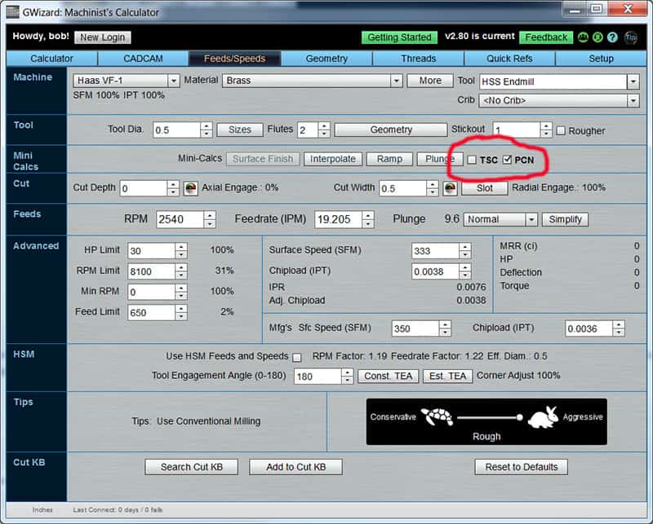Click the "Use Conventional Milling" tip text
The height and width of the screenshot is (524, 653).
point(209,421)
